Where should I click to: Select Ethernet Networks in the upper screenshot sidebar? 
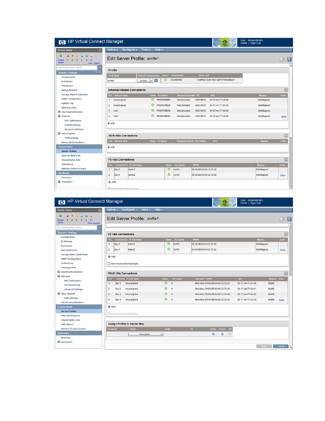coord(71,155)
